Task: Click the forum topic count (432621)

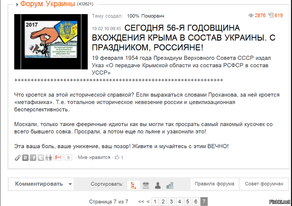Action: [x=85, y=4]
